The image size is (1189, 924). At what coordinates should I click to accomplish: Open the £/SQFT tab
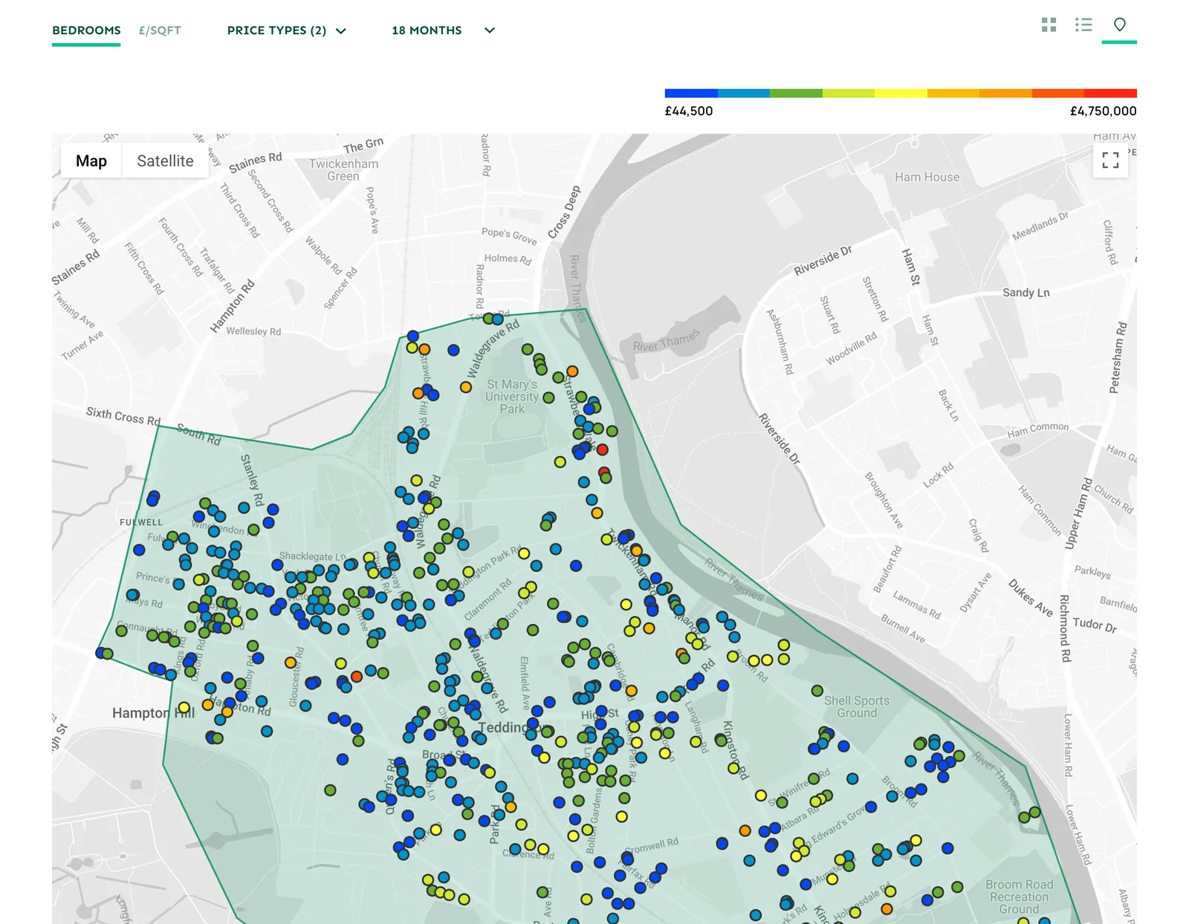tap(160, 30)
